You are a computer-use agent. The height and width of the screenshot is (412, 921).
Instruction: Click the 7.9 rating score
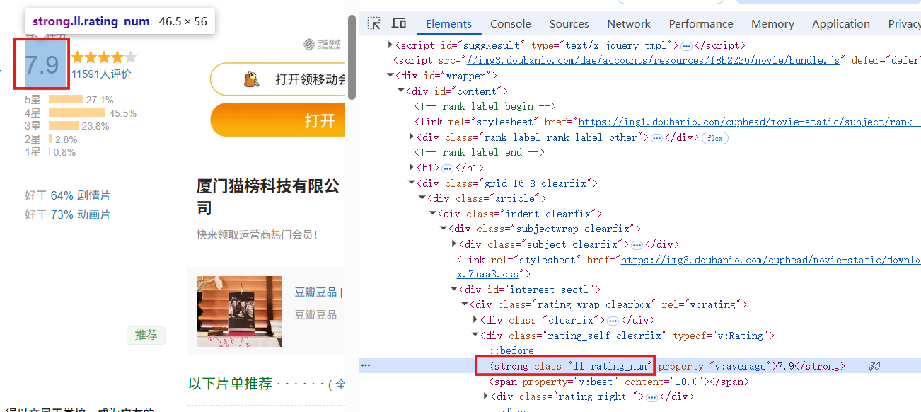42,65
